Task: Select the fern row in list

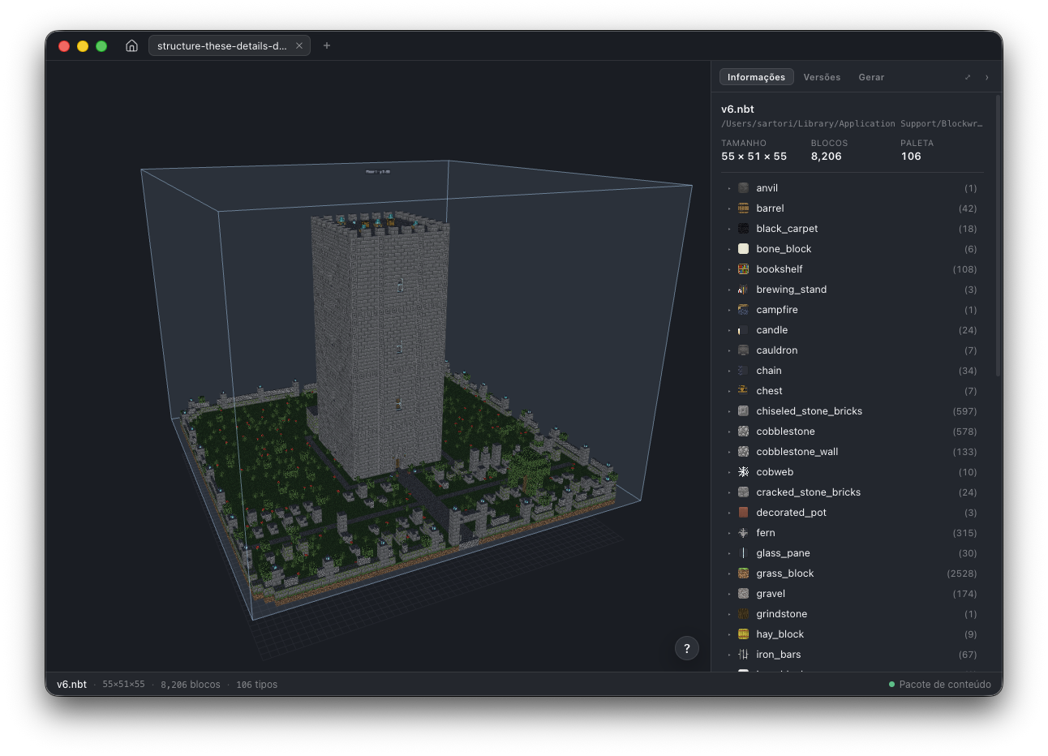Action: click(852, 533)
